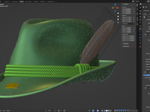
Task: Toggle X-ray in viewport header
Action: point(102,111)
